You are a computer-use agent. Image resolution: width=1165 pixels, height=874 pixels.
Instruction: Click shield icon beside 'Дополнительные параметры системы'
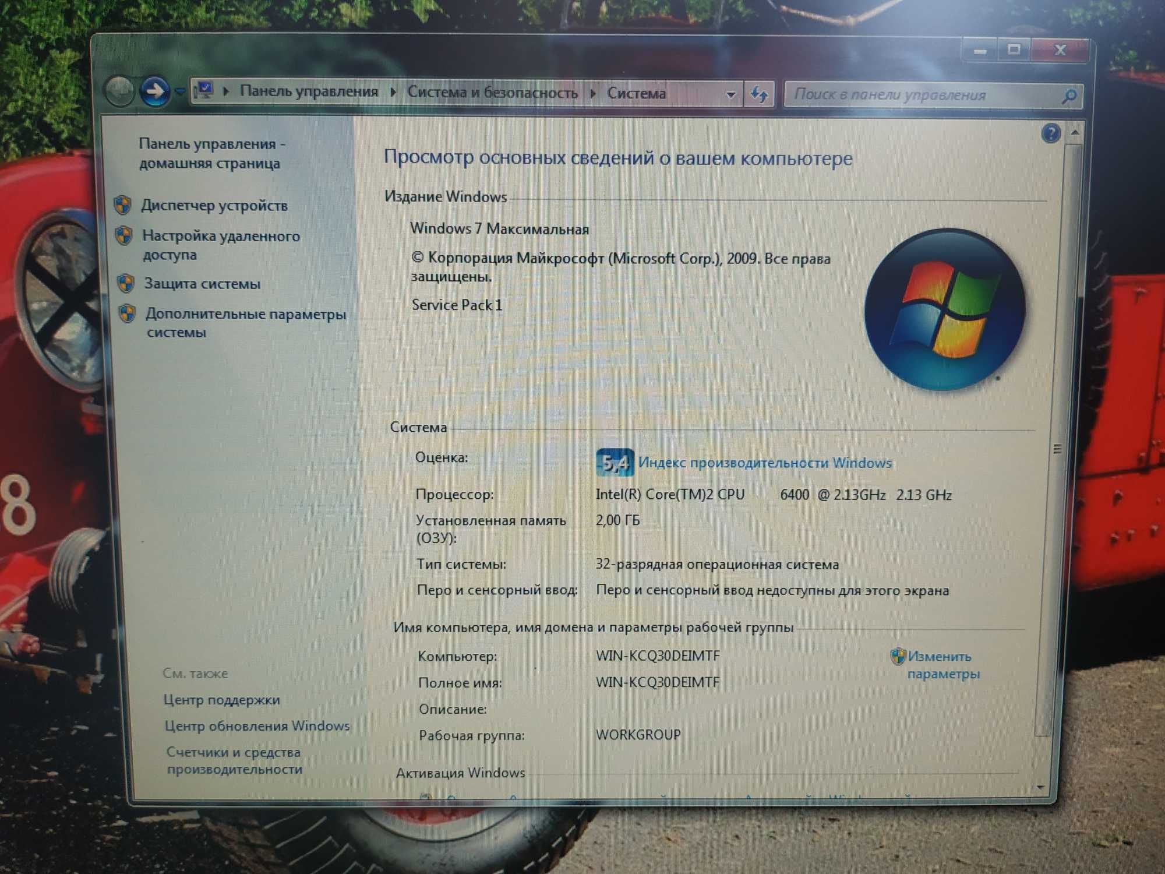tap(127, 313)
